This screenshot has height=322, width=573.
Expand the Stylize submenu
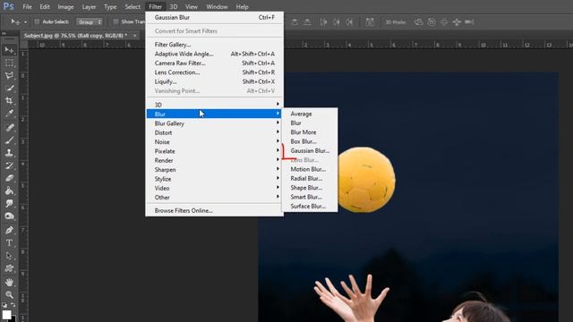point(215,179)
